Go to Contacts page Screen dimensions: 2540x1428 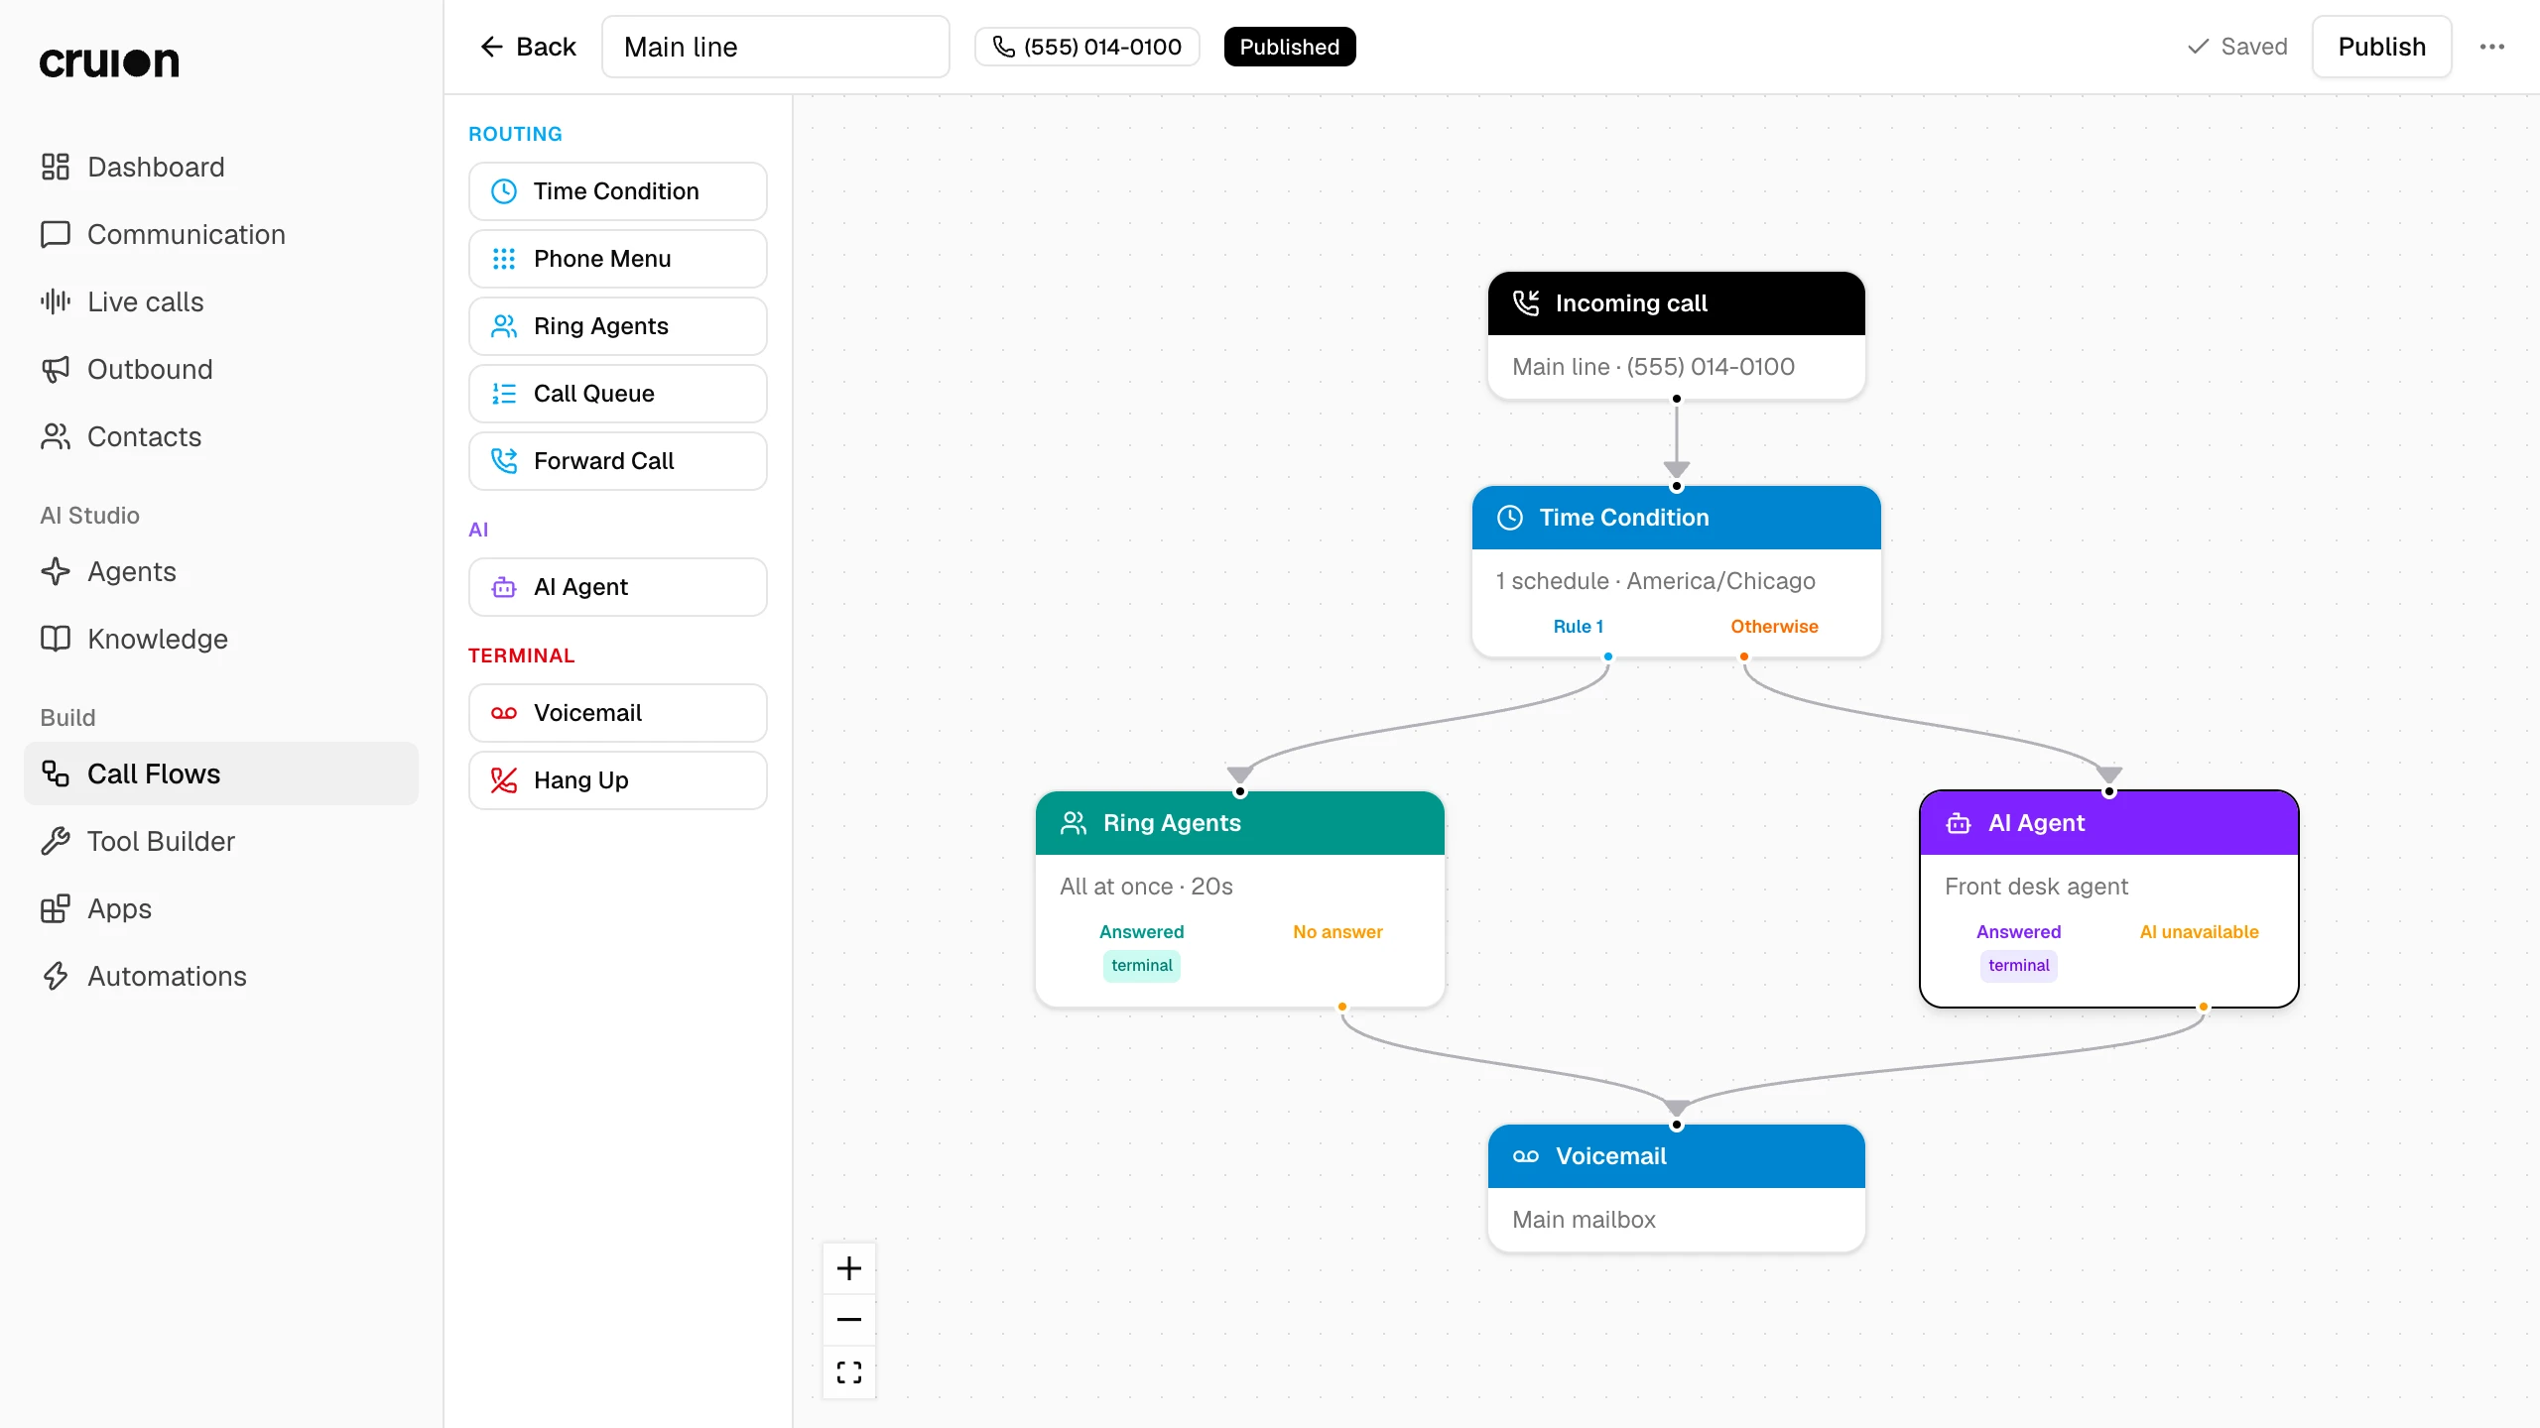click(x=220, y=436)
